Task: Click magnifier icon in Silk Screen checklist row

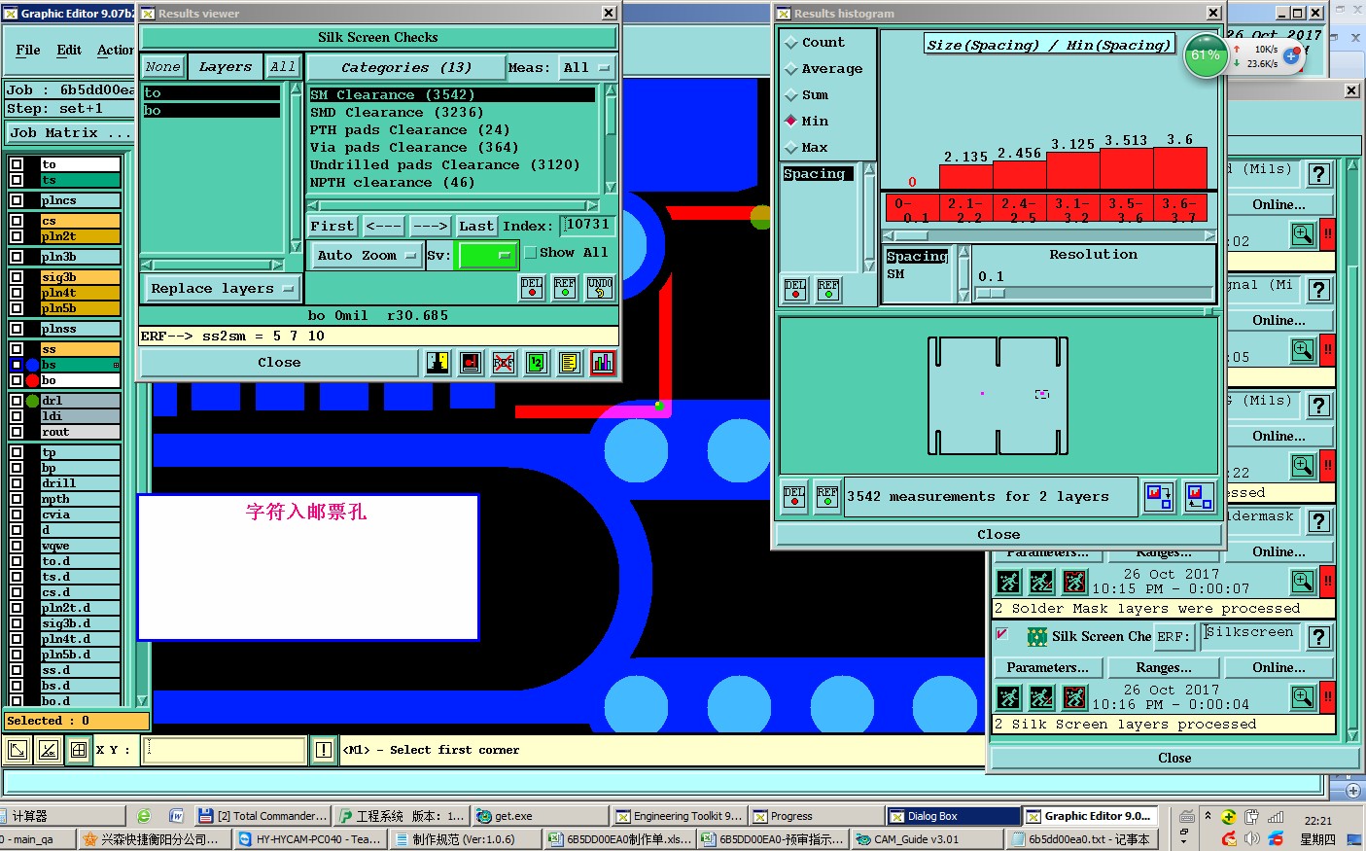Action: 1303,696
